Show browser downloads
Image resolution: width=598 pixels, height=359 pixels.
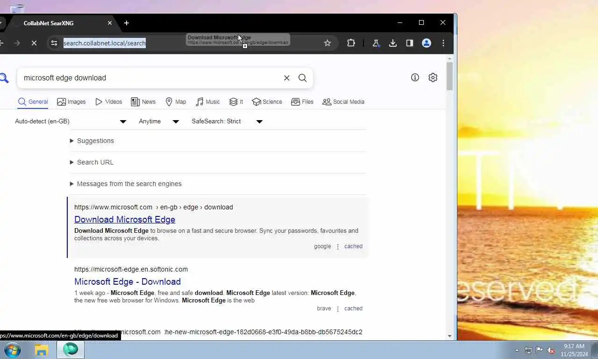pos(393,43)
